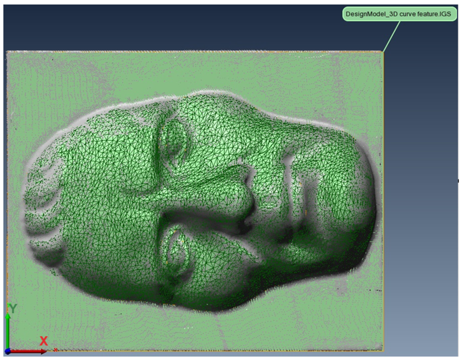Select the bottom orange edge of the base plate
The height and width of the screenshot is (361, 463).
[199, 351]
